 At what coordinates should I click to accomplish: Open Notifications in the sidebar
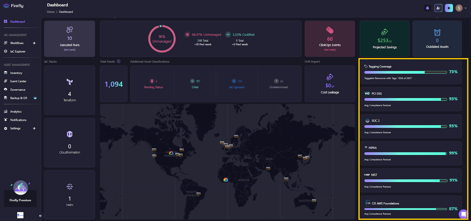click(x=18, y=120)
